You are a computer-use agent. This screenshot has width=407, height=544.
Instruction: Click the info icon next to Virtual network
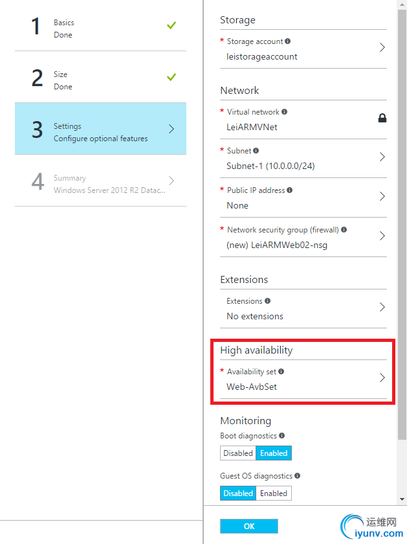click(284, 111)
